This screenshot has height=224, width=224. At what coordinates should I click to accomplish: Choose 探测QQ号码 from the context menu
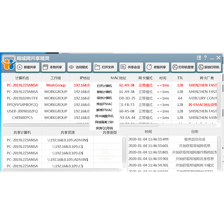[x=104, y=128]
